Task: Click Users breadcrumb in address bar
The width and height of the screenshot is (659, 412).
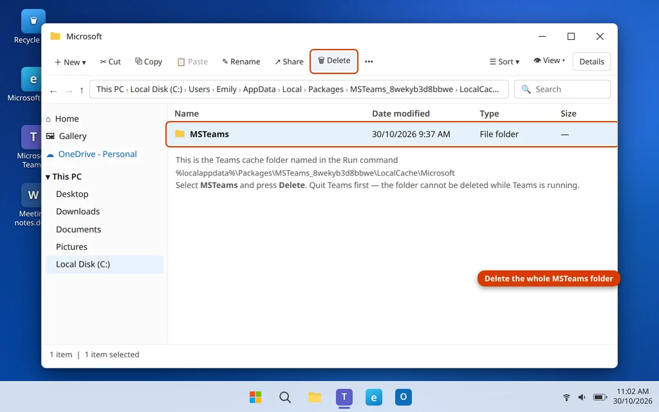Action: tap(200, 89)
